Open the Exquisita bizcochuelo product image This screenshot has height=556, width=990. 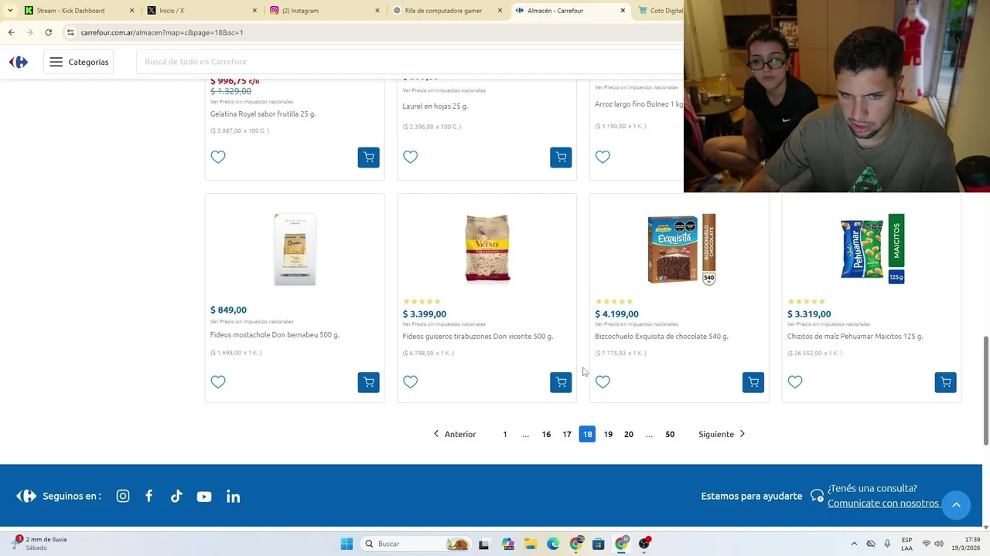tap(681, 249)
